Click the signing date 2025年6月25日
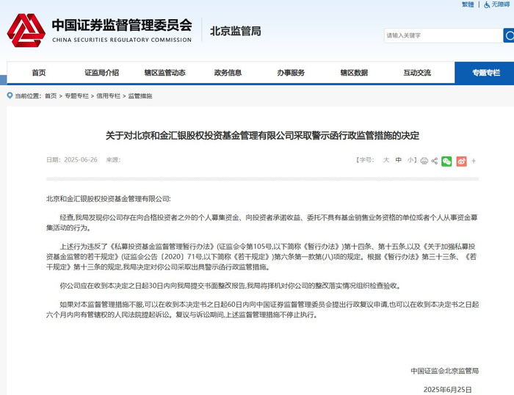The height and width of the screenshot is (395, 514). tap(447, 390)
